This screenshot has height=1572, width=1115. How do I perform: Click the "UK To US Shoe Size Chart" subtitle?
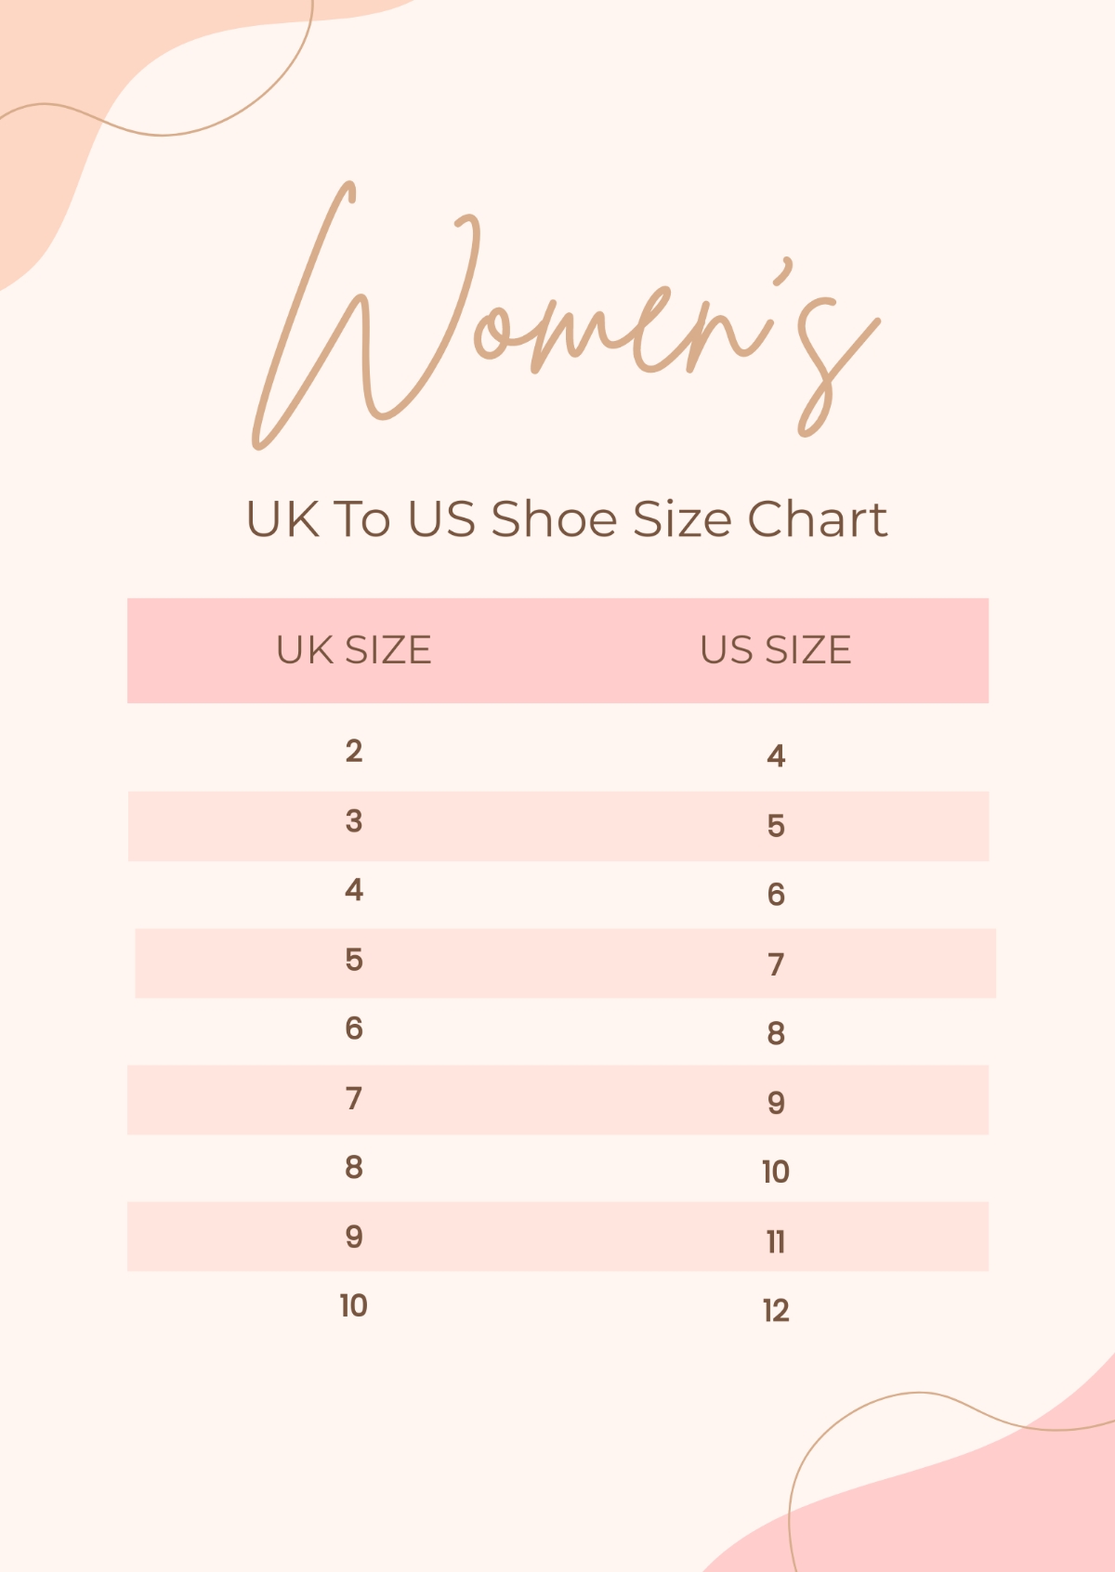pos(567,518)
